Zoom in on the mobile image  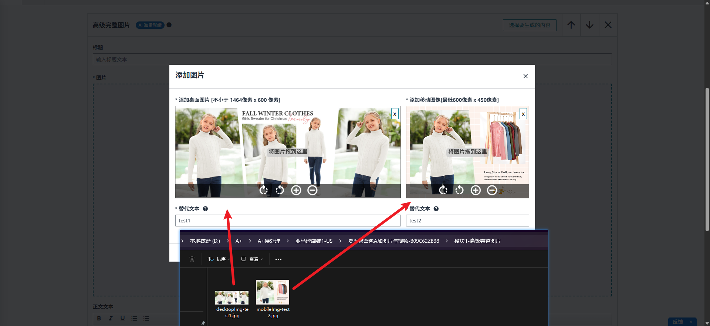(x=476, y=190)
